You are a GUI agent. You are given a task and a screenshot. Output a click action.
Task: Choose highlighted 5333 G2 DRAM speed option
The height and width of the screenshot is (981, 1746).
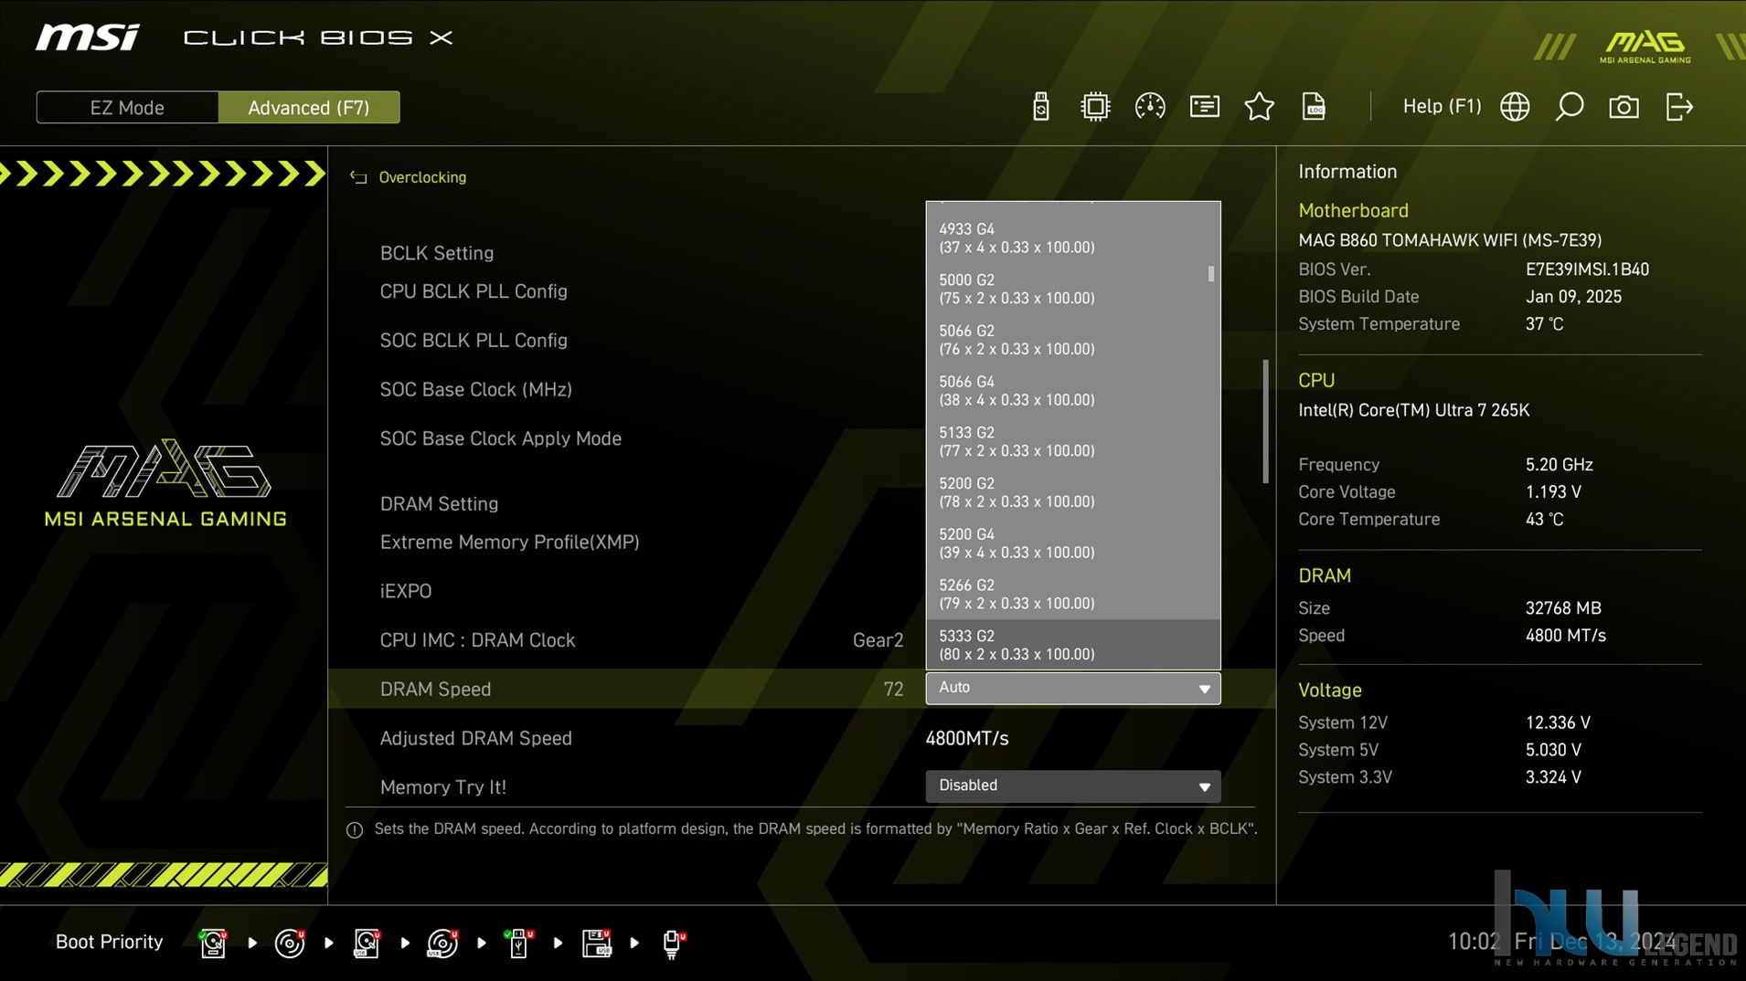(x=1072, y=645)
